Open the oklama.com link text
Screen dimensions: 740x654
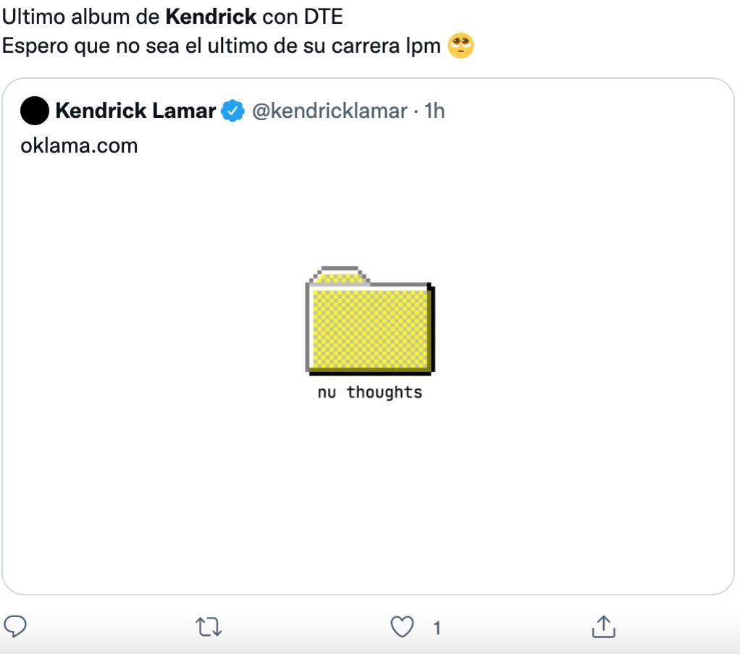(80, 145)
